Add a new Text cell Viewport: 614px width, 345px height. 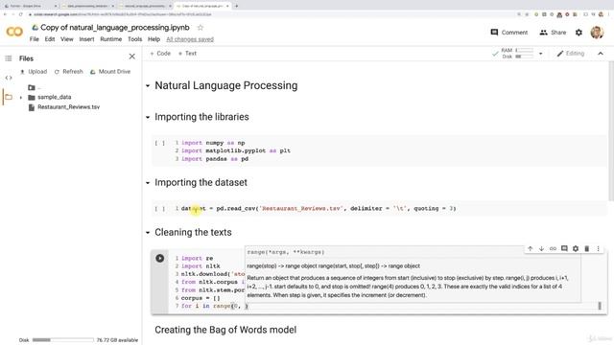(x=187, y=54)
